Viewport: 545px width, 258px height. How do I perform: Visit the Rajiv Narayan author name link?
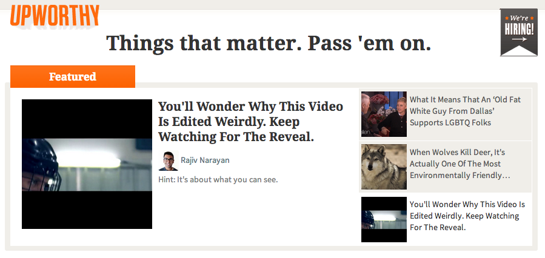pyautogui.click(x=205, y=160)
